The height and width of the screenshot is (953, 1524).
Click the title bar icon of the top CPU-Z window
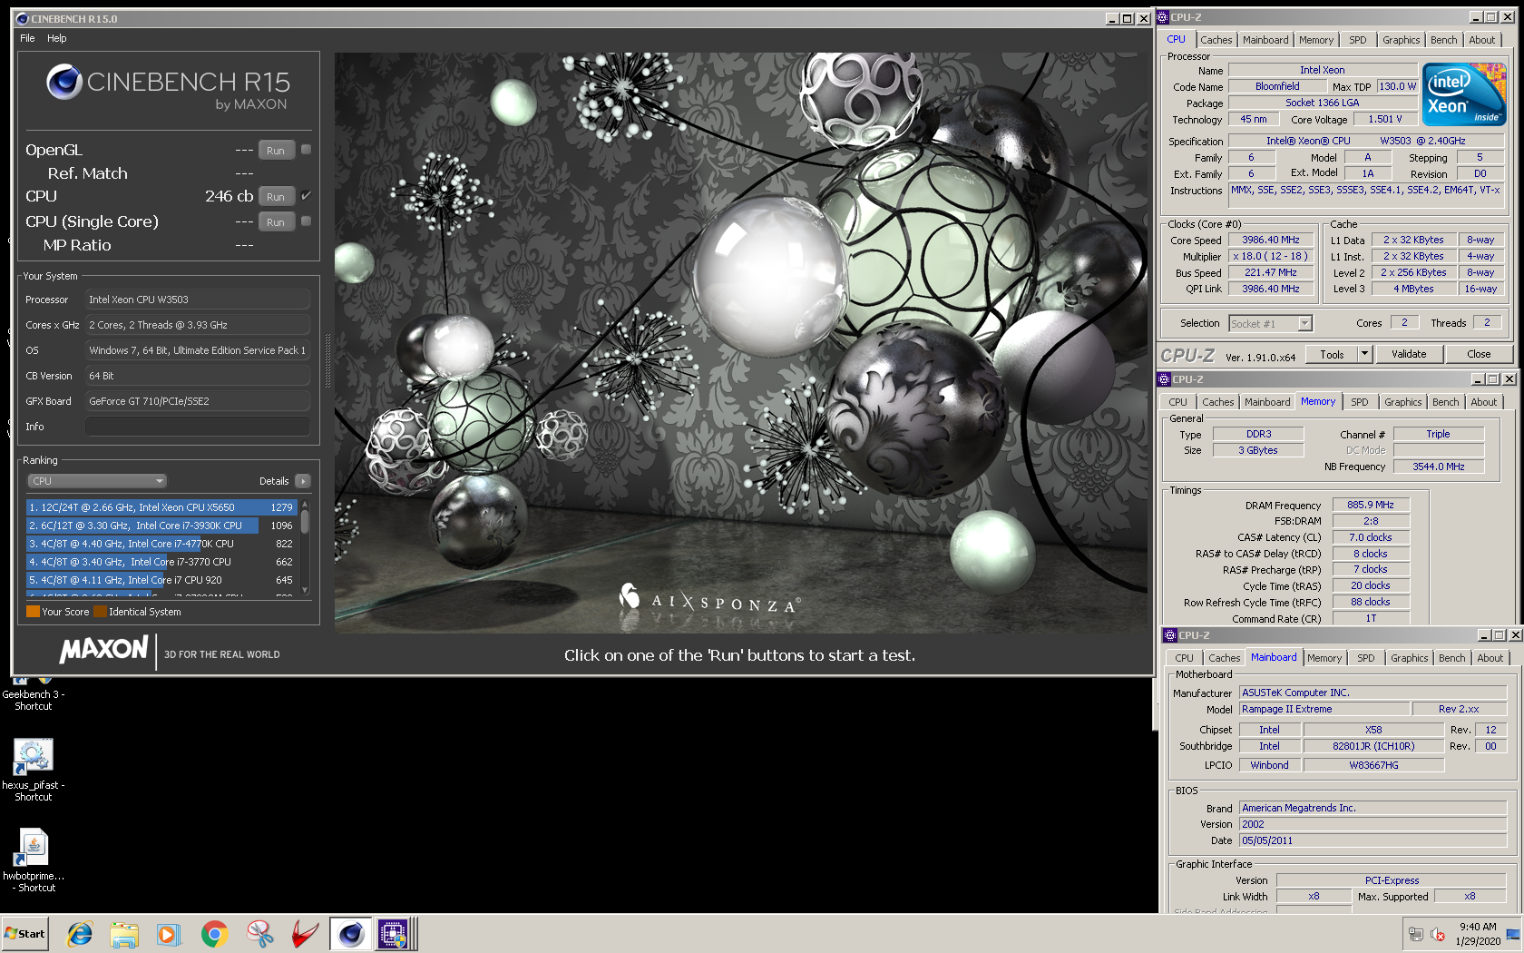pyautogui.click(x=1163, y=17)
